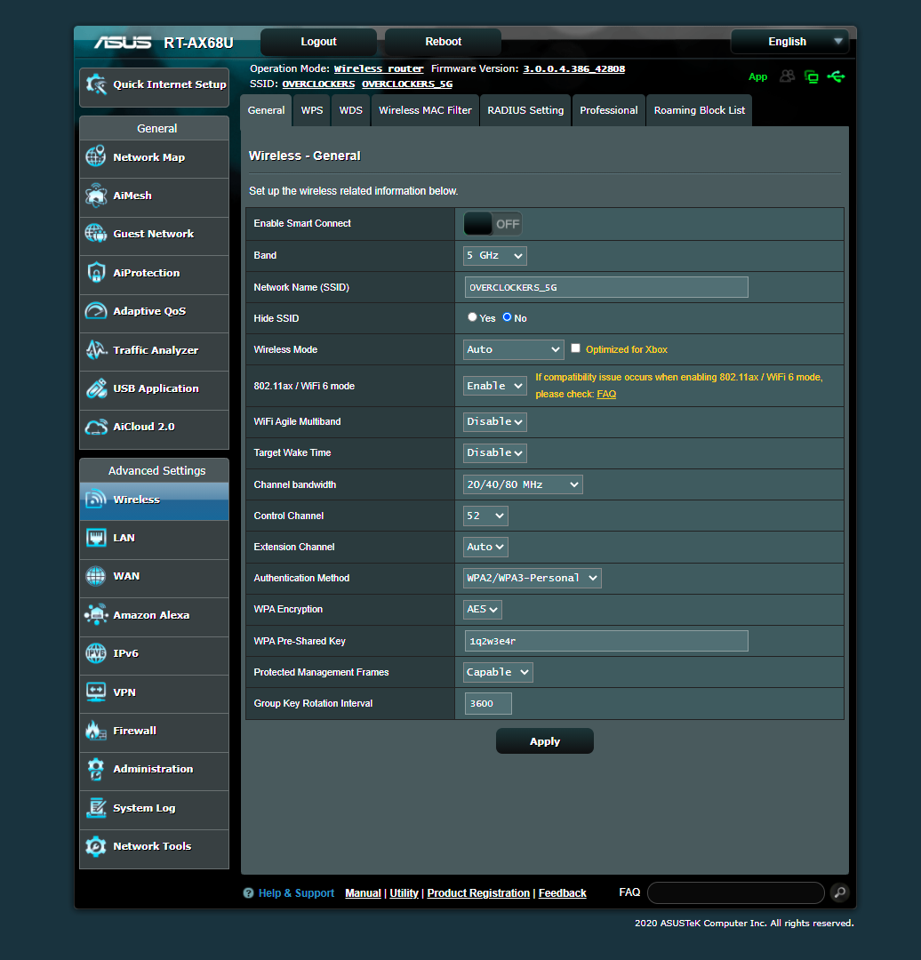This screenshot has height=960, width=921.
Task: Open the Wireless Mode dropdown
Action: click(x=513, y=349)
